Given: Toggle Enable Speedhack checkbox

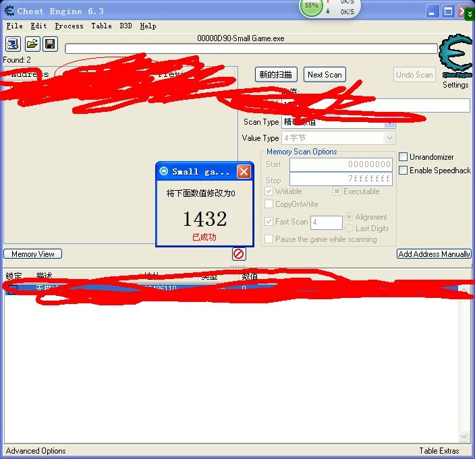Looking at the screenshot, I should 403,170.
